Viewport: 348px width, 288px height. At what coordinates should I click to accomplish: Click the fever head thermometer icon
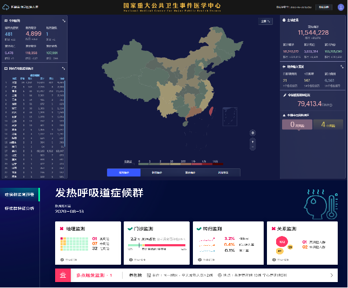click(318, 202)
